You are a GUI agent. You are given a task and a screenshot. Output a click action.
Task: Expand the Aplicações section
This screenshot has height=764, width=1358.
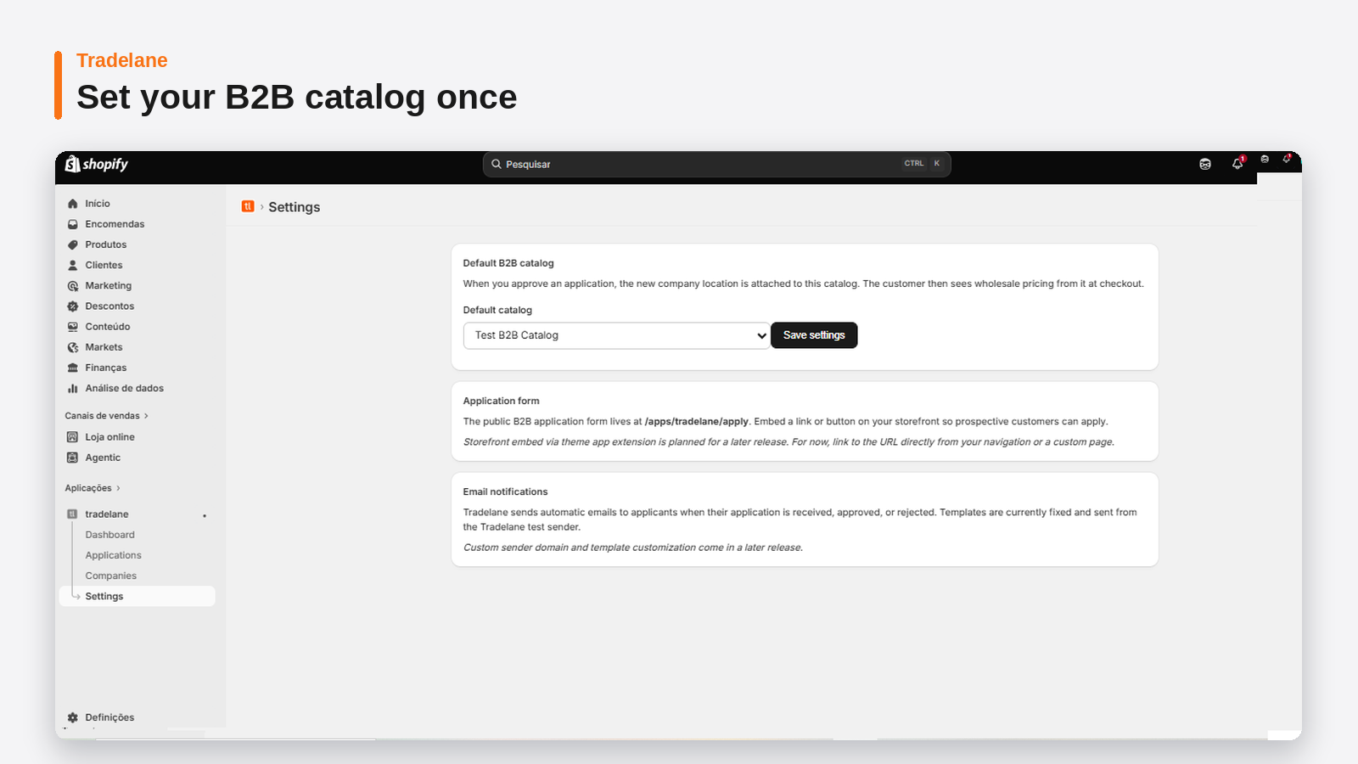click(93, 488)
